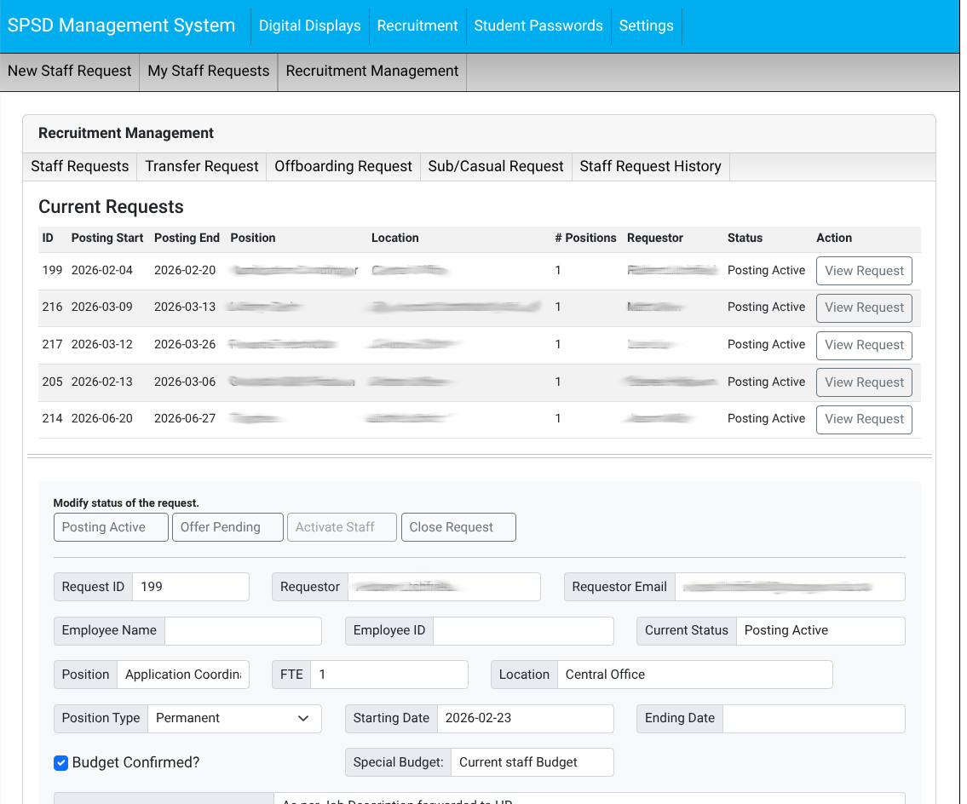967x804 pixels.
Task: View the Staff Request History tab
Action: coord(650,166)
